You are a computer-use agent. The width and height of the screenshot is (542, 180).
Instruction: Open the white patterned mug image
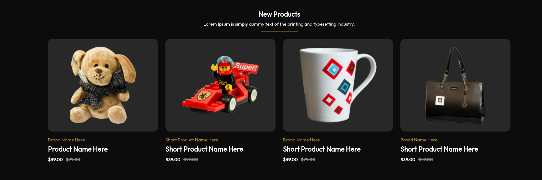tap(338, 85)
